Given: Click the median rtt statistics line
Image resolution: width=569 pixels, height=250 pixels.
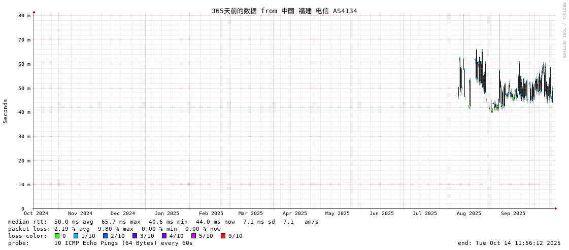Looking at the screenshot, I should 163,222.
